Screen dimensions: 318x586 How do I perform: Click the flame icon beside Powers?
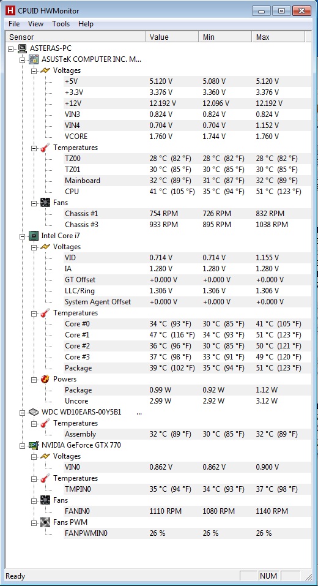click(x=45, y=379)
